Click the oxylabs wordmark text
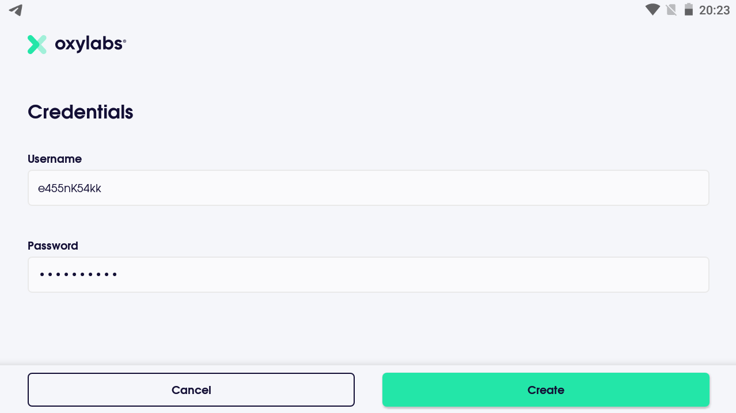736x413 pixels. pos(88,44)
